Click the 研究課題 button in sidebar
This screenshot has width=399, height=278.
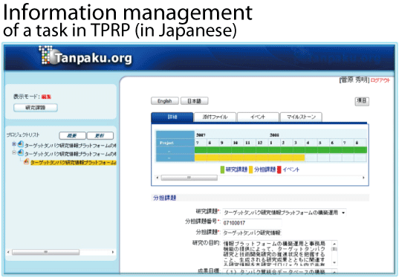click(36, 108)
